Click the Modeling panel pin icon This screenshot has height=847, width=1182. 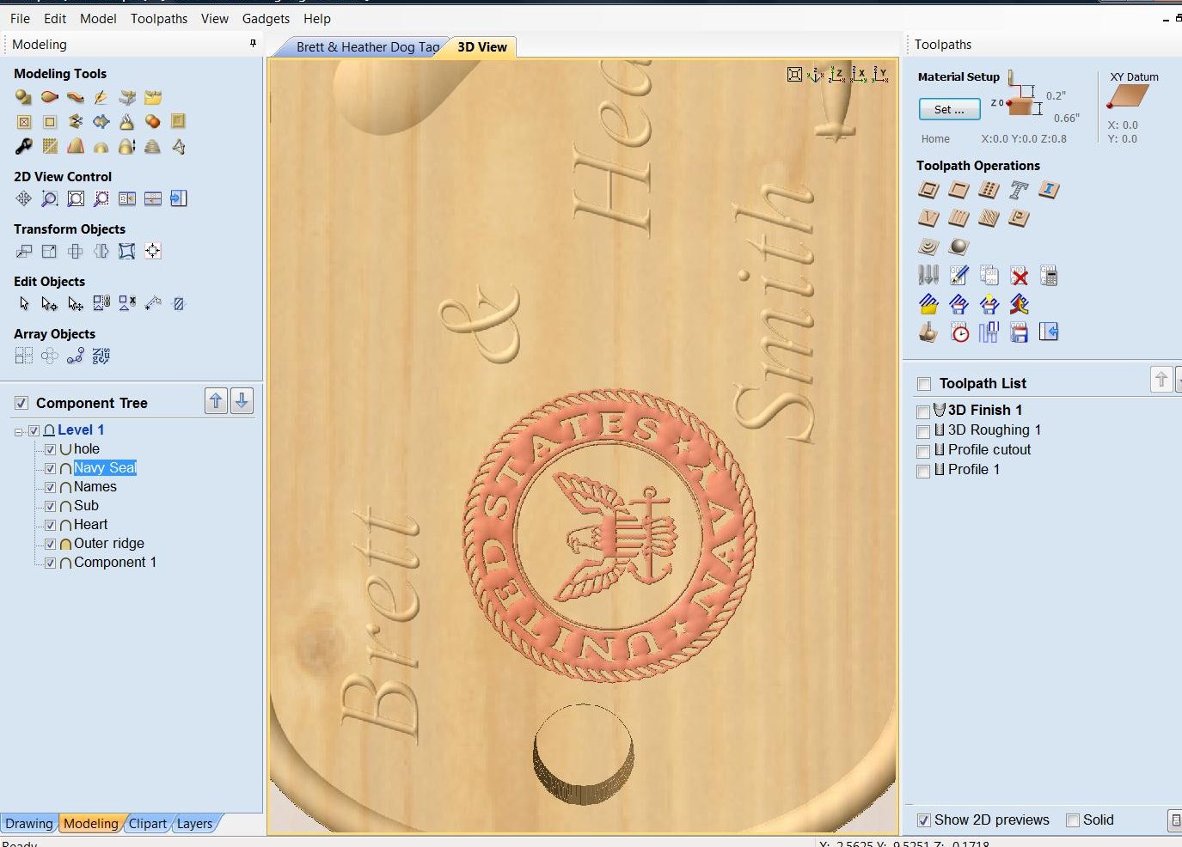coord(253,43)
